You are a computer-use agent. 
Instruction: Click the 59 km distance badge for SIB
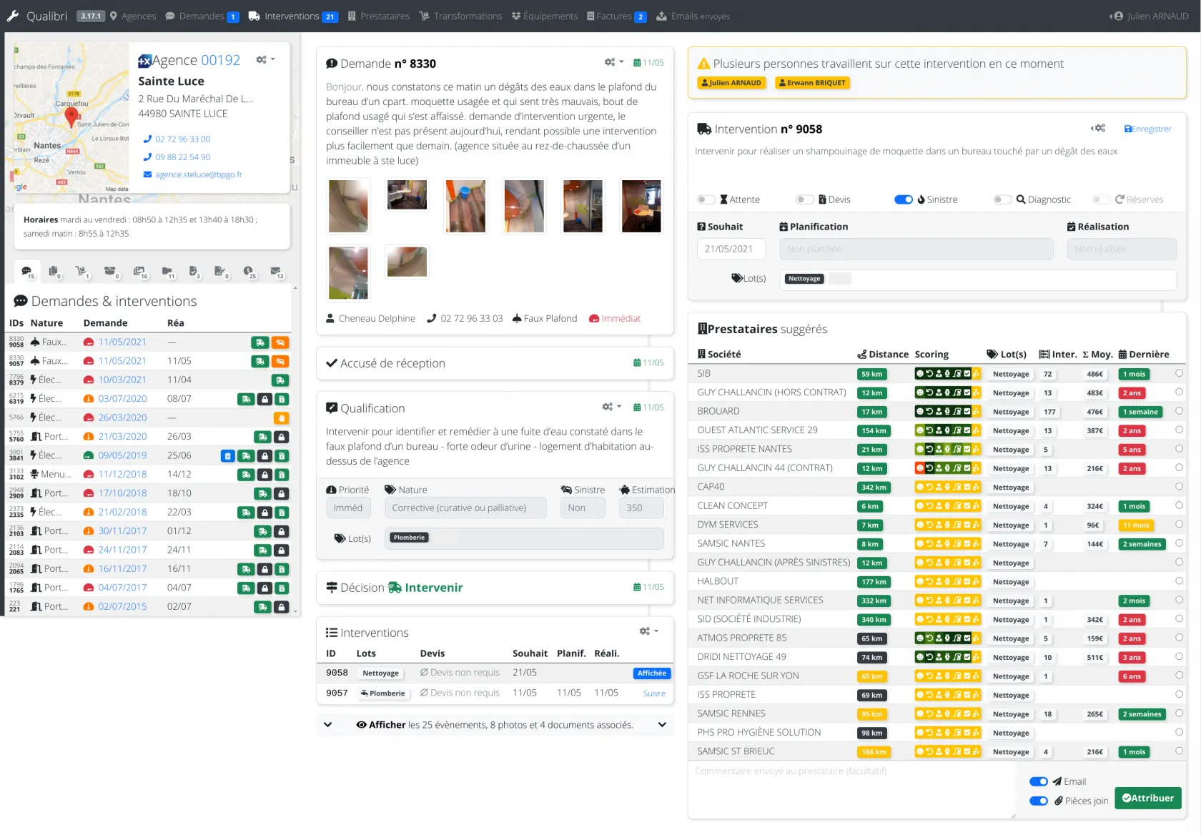point(871,375)
